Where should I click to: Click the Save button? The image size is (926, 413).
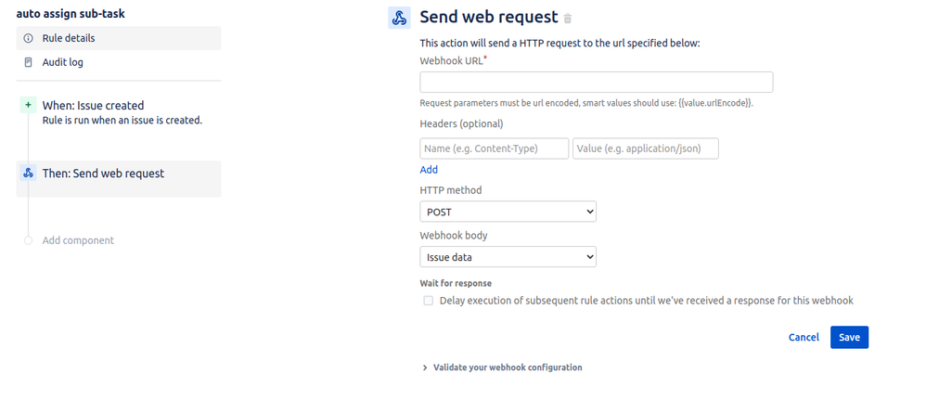(x=849, y=338)
